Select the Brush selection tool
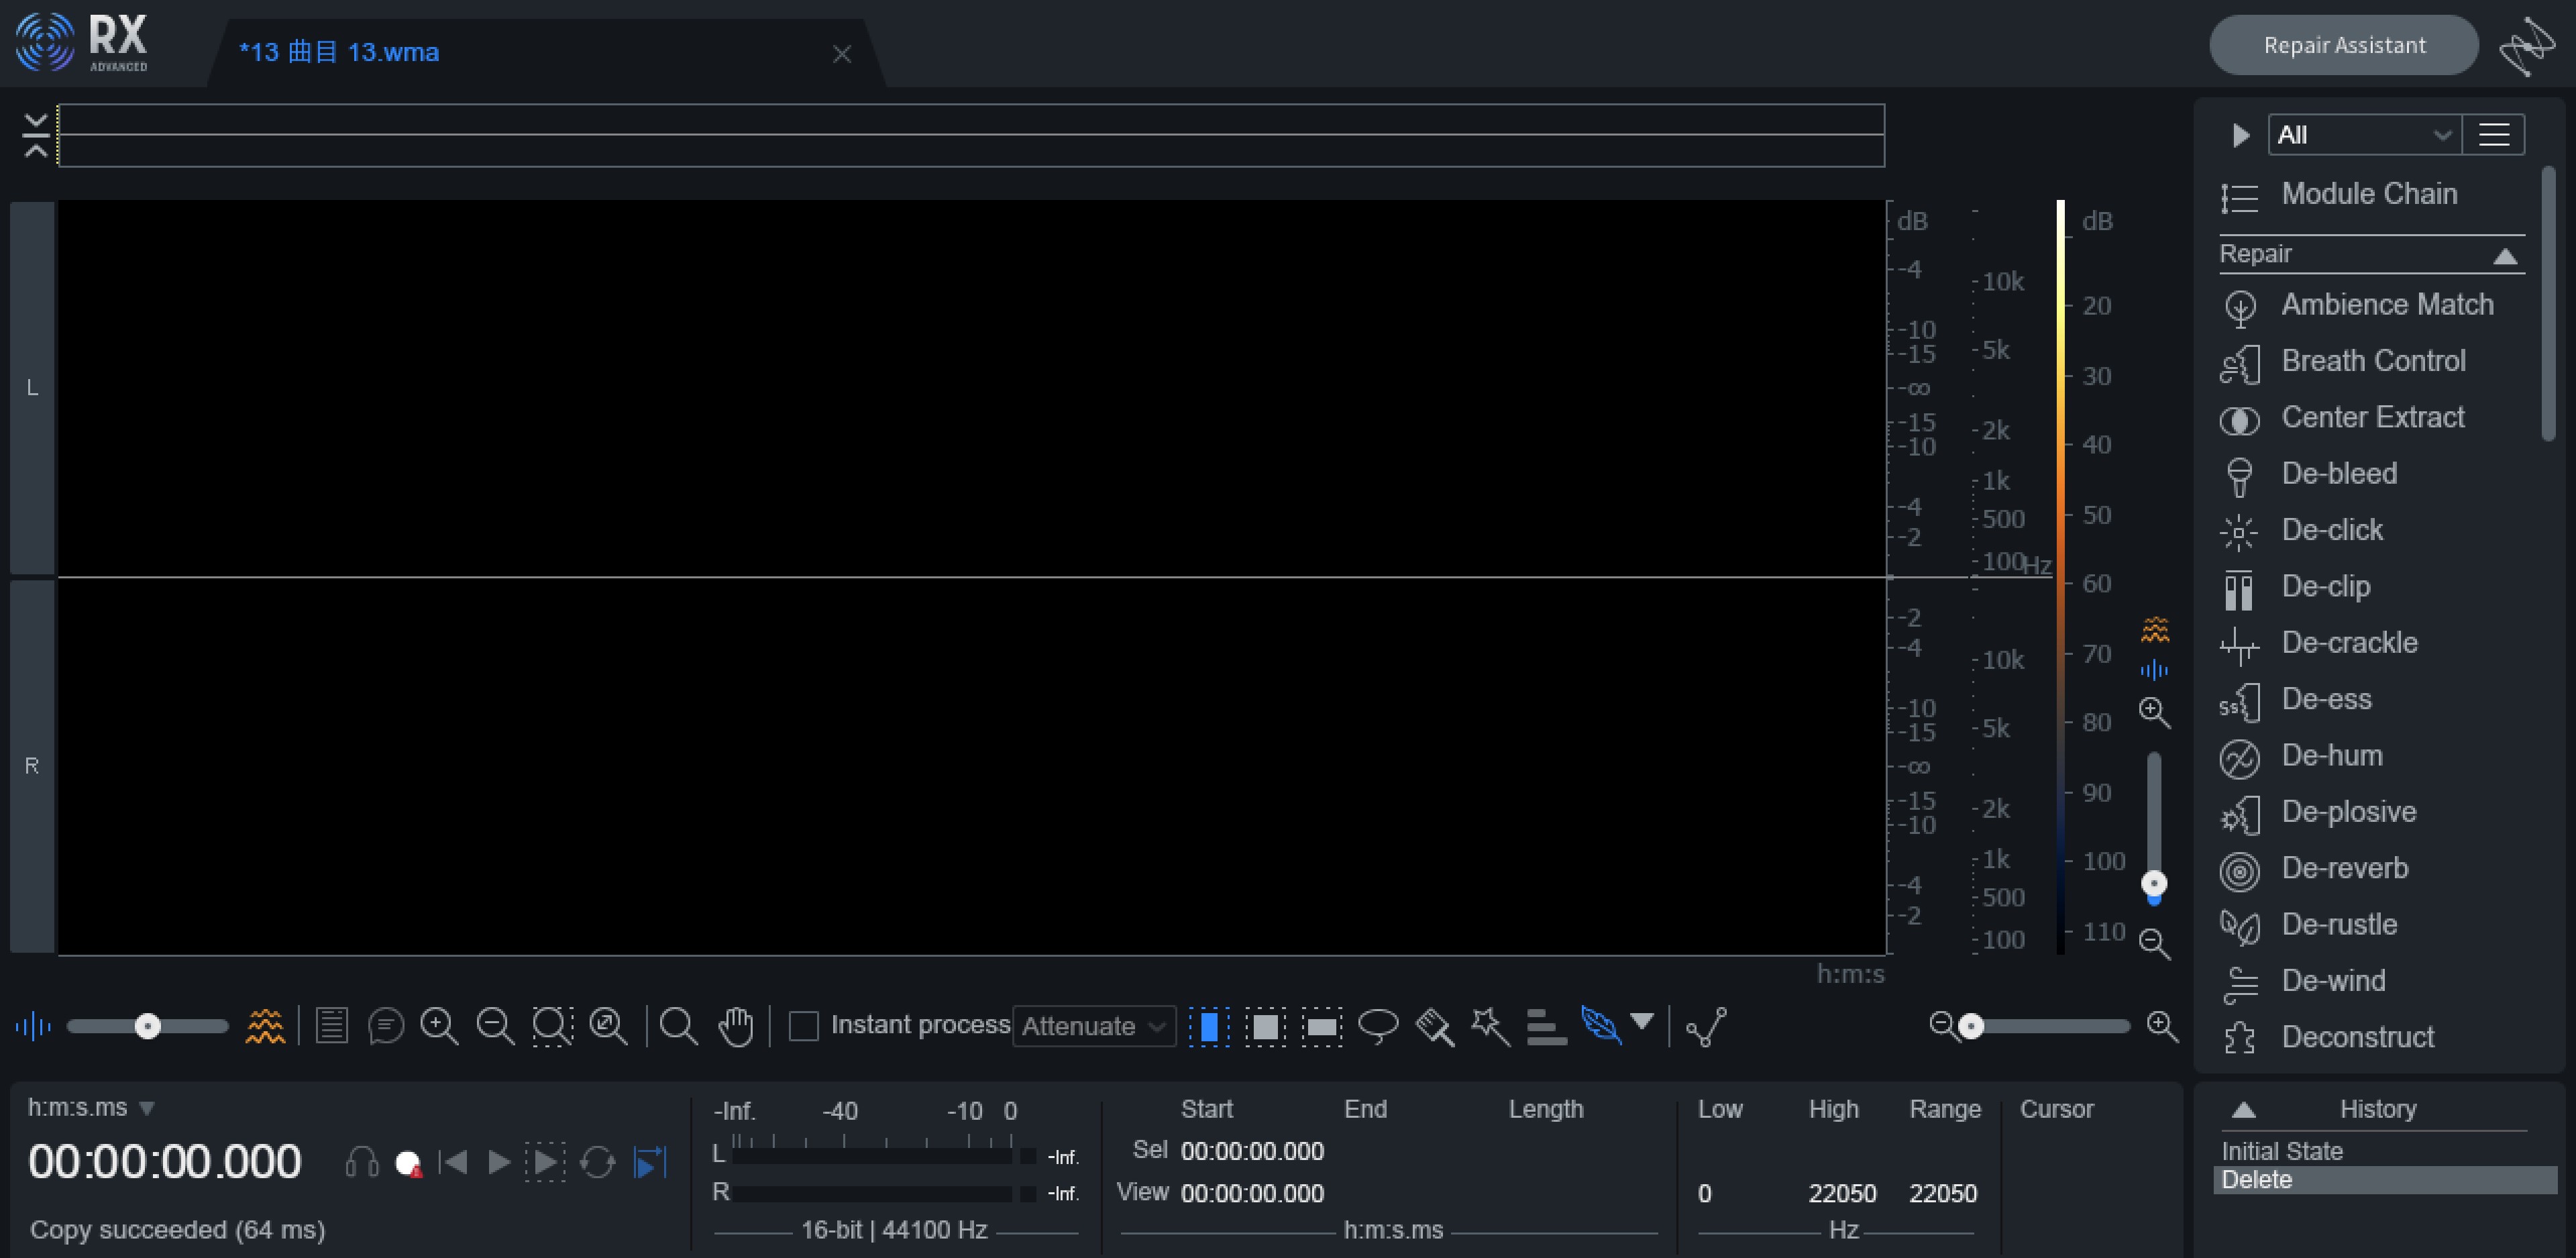Viewport: 2576px width, 1258px height. [x=1434, y=1026]
